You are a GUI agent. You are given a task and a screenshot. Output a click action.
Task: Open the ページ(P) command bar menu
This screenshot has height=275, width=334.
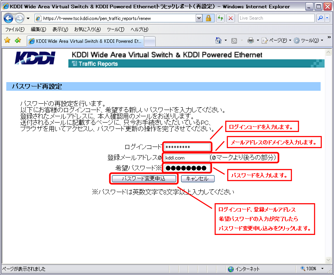(276, 40)
